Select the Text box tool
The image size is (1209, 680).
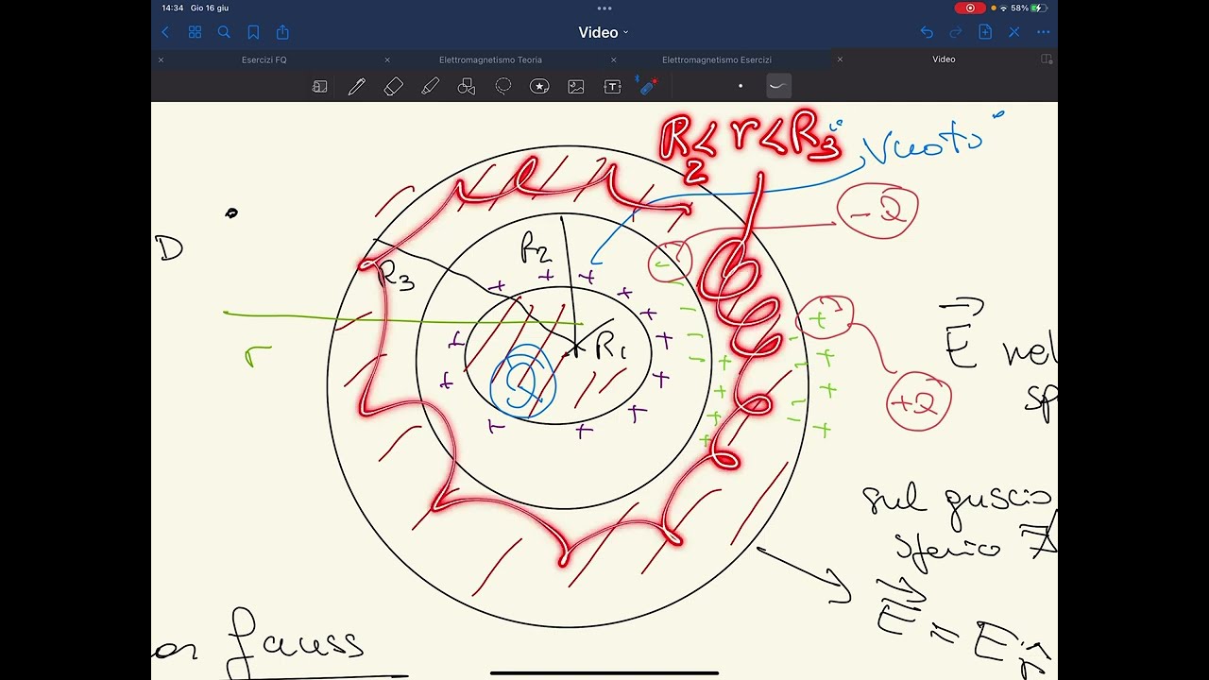coord(612,87)
